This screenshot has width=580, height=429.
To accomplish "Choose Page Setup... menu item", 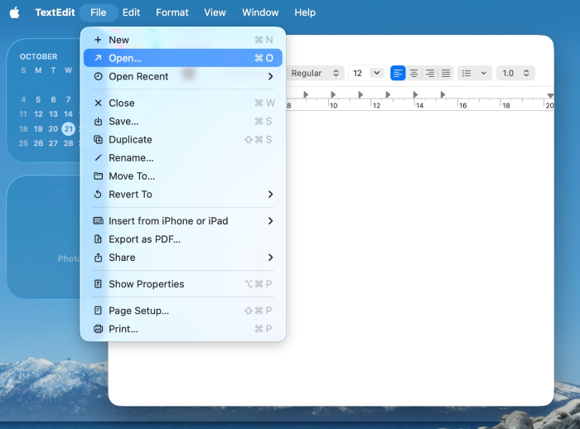I will tap(183, 311).
